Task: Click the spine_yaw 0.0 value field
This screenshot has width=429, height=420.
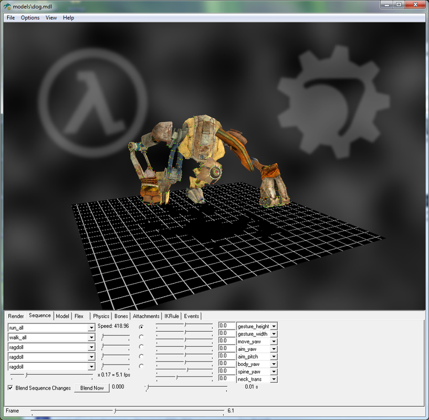Action: tap(226, 371)
